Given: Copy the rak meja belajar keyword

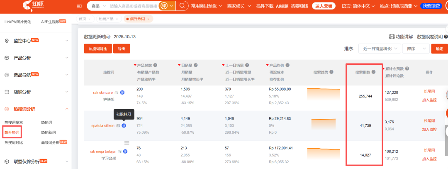Looking at the screenshot, I should (x=119, y=151).
